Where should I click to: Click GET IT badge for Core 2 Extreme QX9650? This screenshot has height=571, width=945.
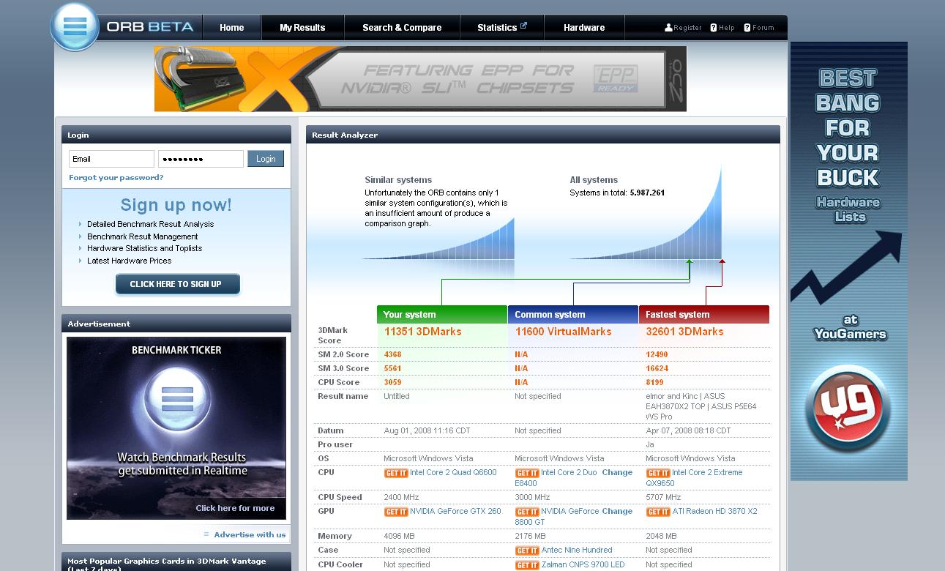[x=658, y=473]
